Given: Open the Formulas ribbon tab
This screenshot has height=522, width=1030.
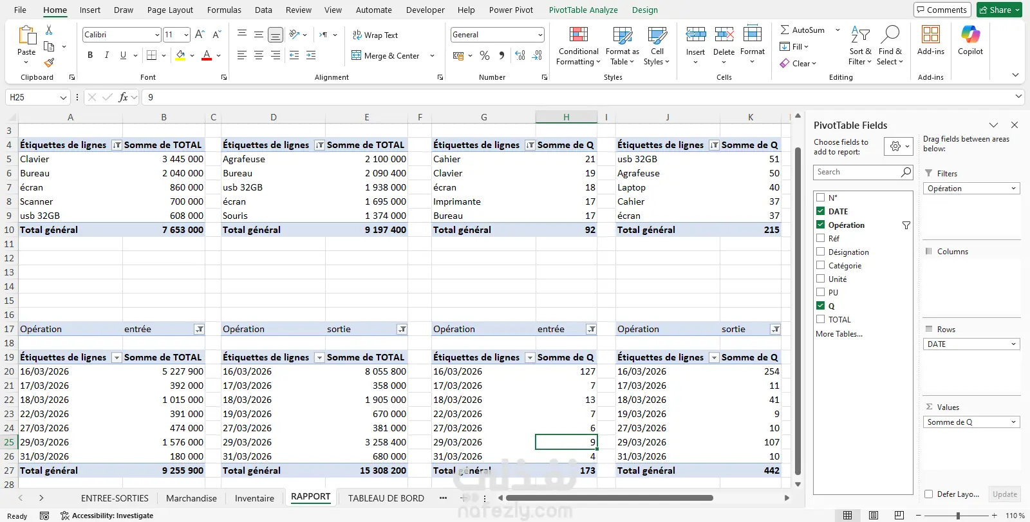Looking at the screenshot, I should [x=224, y=10].
